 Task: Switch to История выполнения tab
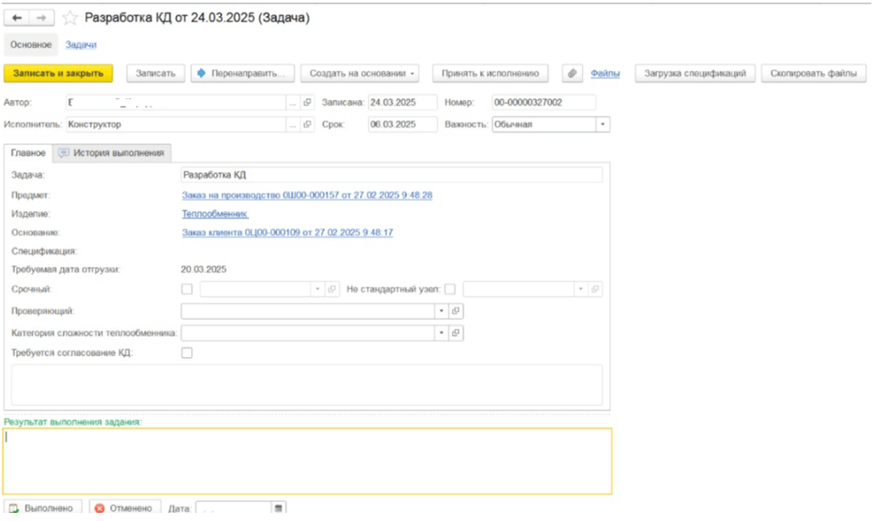[x=112, y=153]
